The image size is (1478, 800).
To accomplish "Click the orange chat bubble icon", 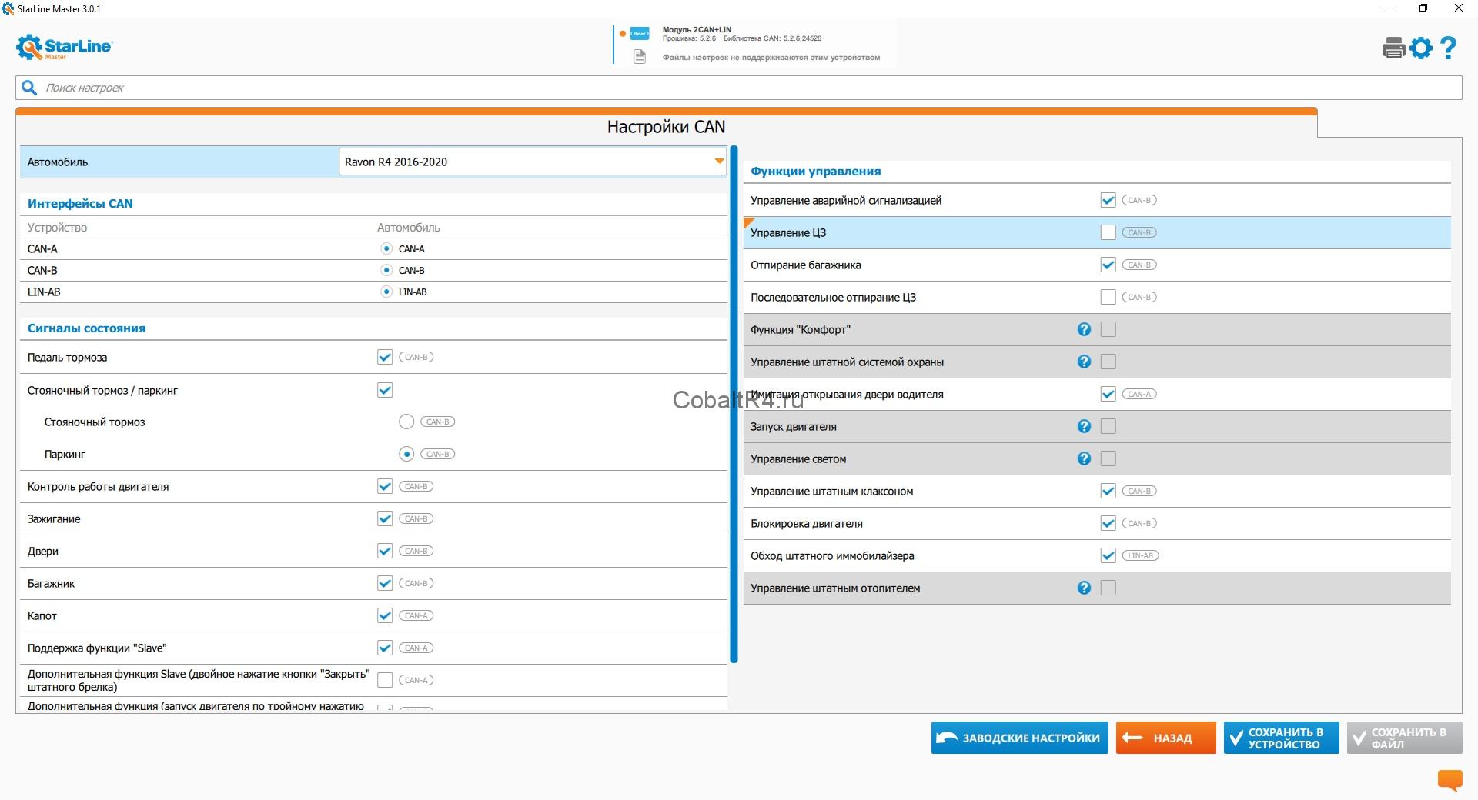I will [1450, 780].
